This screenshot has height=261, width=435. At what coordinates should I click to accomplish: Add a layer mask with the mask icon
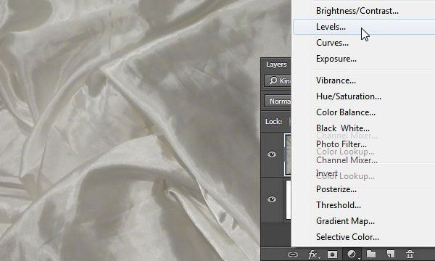click(x=332, y=254)
